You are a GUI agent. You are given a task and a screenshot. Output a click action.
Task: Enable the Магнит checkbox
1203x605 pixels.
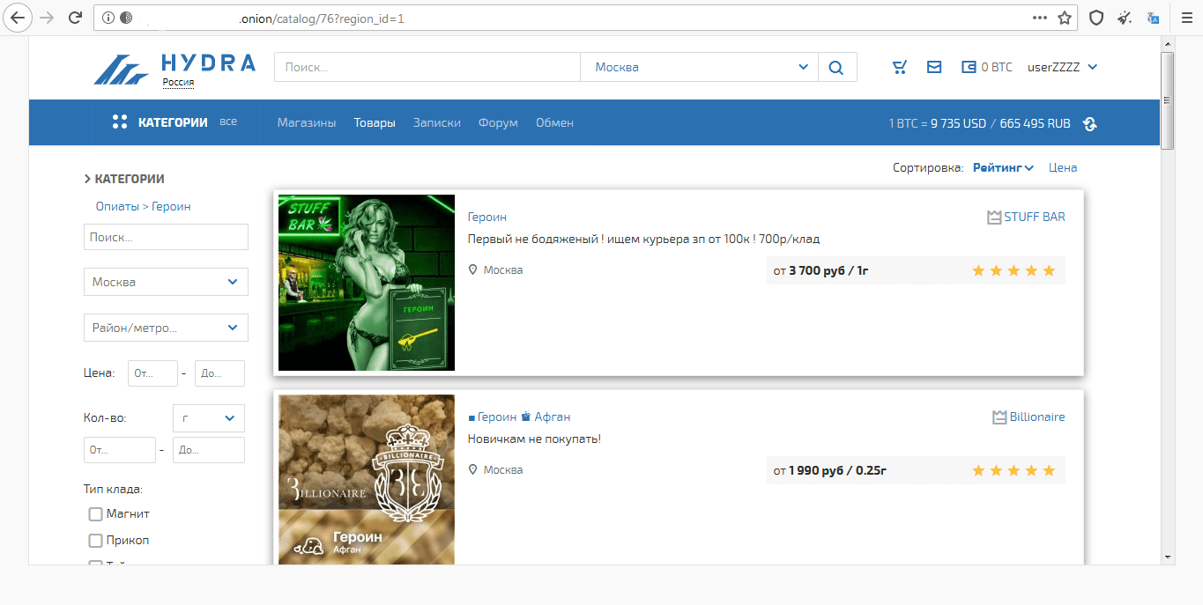tap(96, 514)
